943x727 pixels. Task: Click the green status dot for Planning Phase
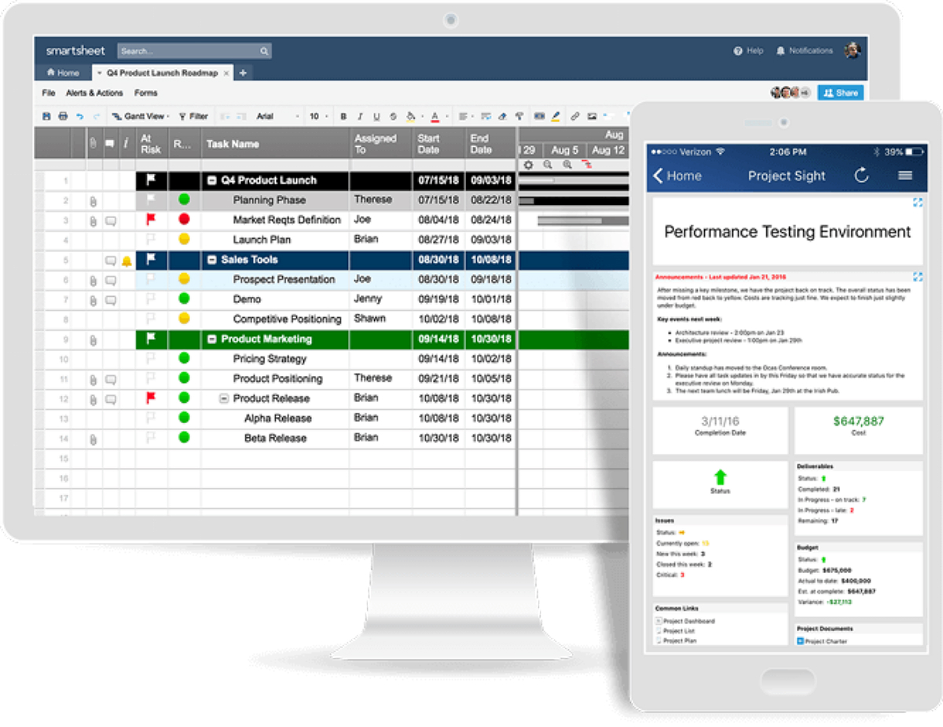tap(184, 199)
